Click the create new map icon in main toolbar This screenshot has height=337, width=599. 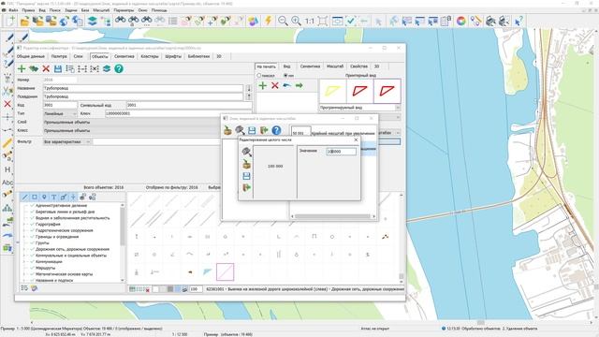(10, 21)
